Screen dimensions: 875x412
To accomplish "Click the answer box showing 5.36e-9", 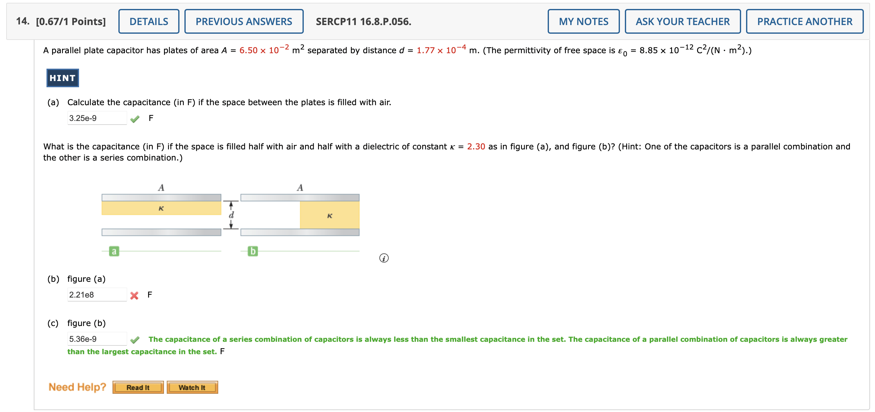I will pos(97,338).
